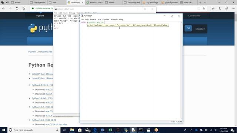Go forward in the Edge browser

click(10, 8)
